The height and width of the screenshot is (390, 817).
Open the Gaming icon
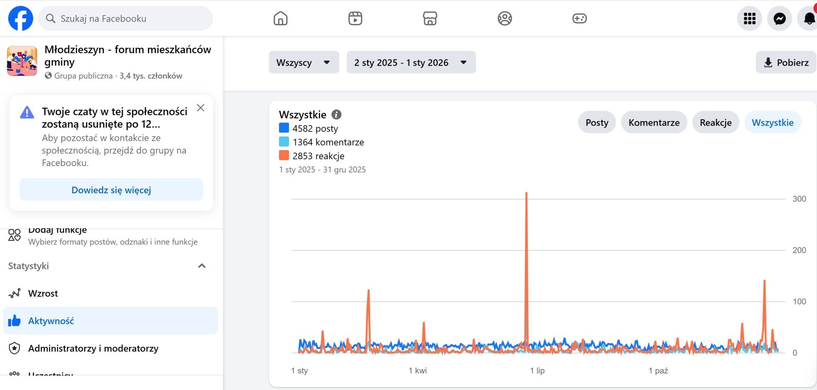click(579, 18)
